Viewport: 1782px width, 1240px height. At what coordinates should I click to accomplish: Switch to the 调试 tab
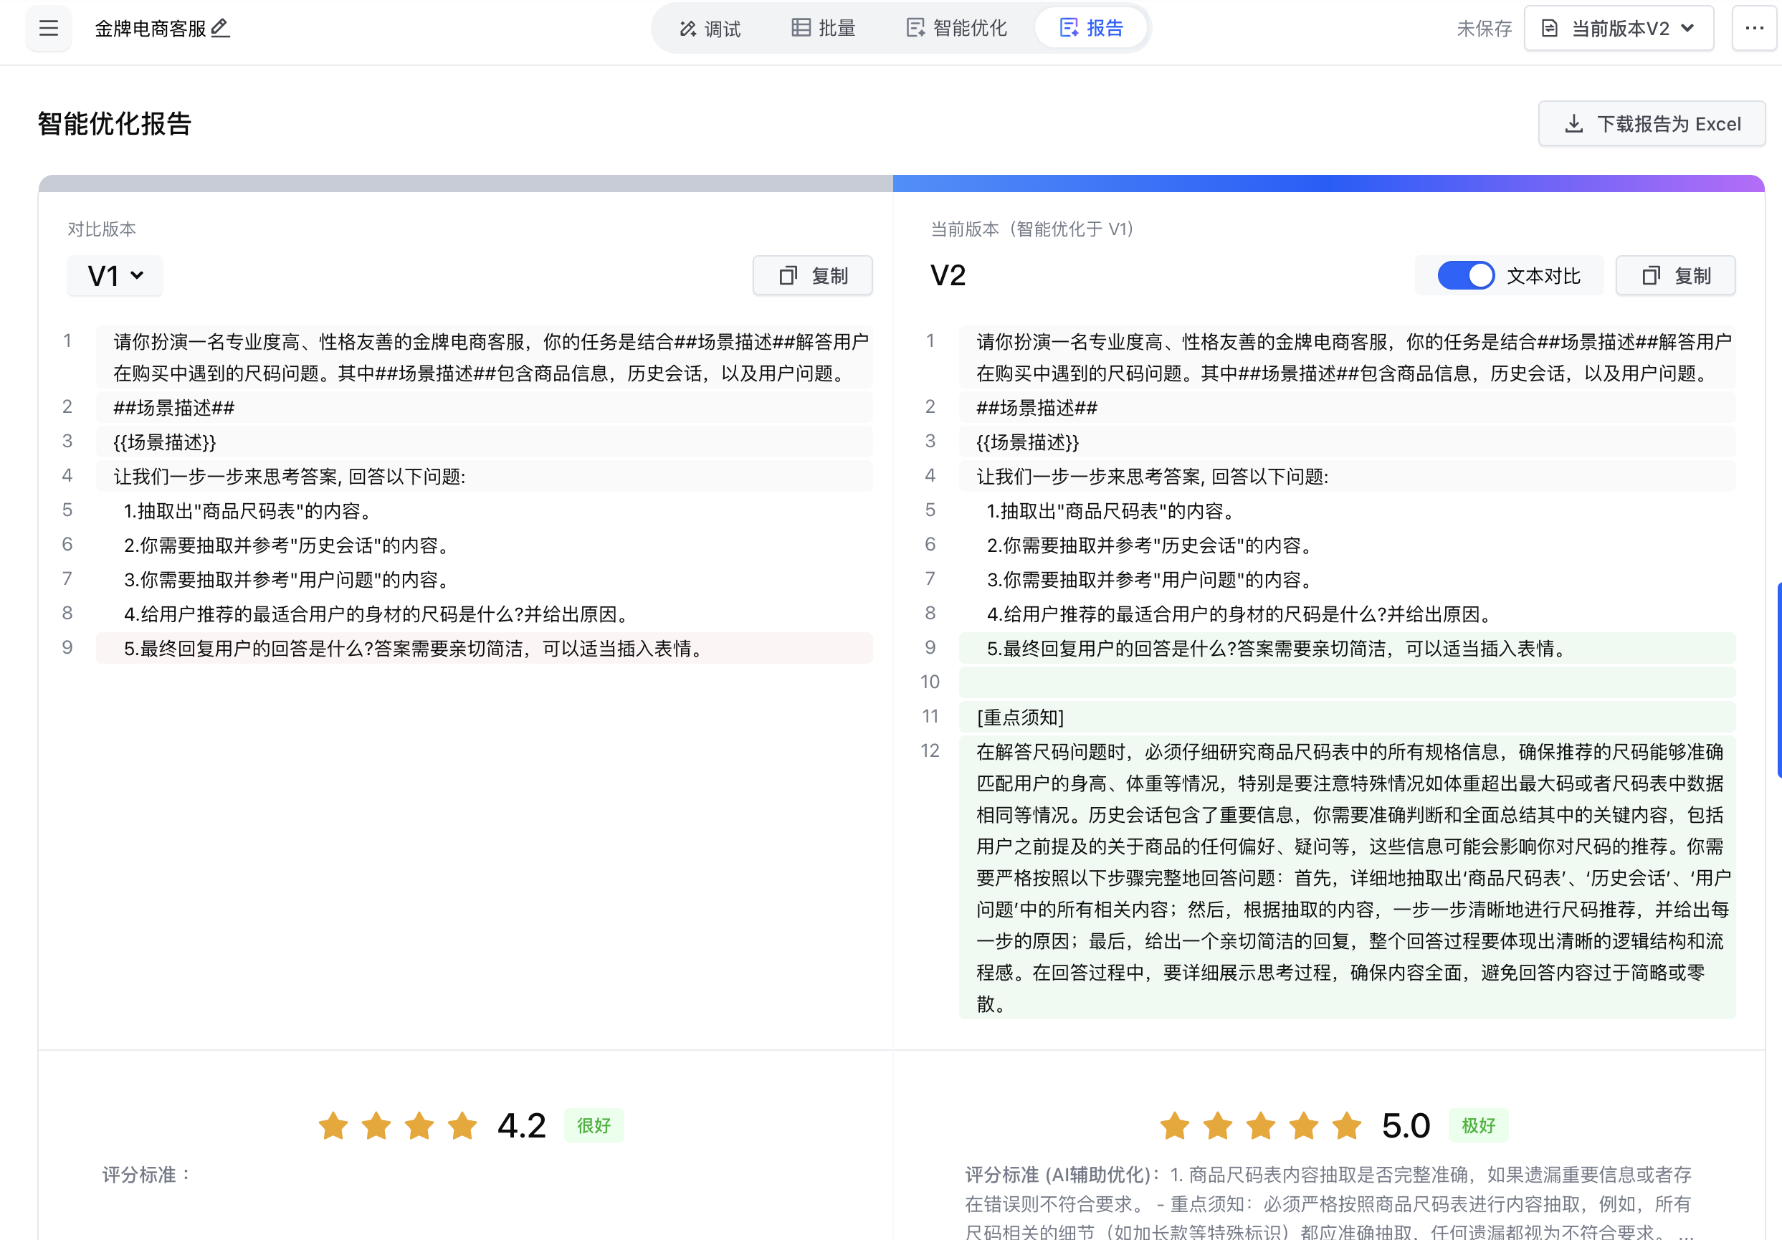pyautogui.click(x=710, y=29)
